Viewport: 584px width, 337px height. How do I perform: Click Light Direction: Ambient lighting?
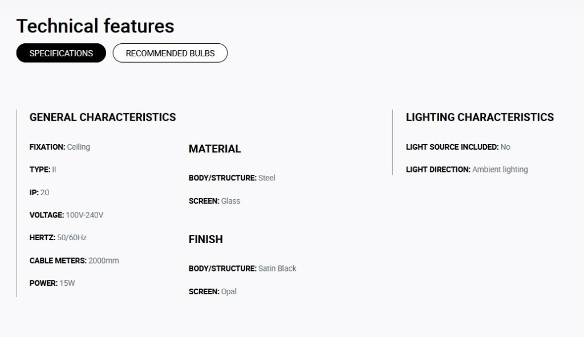(x=467, y=170)
